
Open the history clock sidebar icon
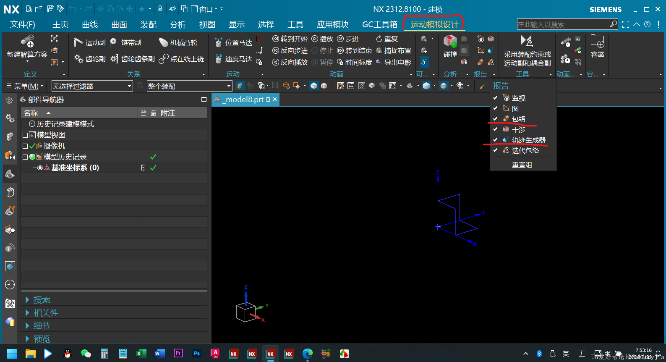pos(10,285)
